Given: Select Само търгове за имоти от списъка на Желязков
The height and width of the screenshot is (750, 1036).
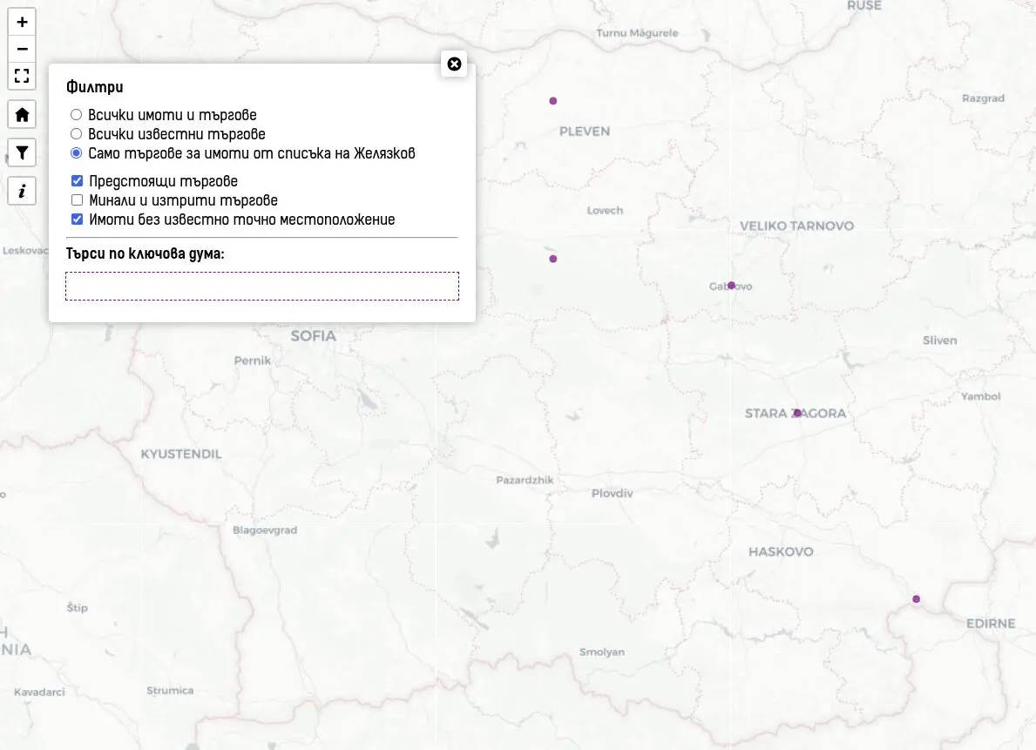Looking at the screenshot, I should [x=77, y=153].
